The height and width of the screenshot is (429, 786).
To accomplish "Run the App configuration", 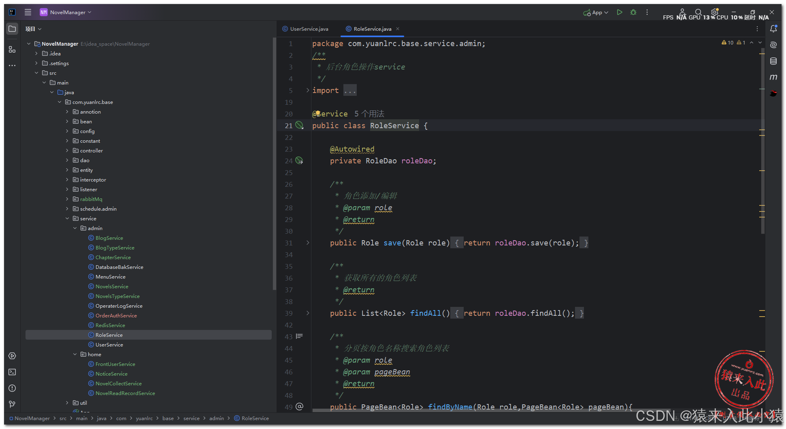I will (x=620, y=12).
